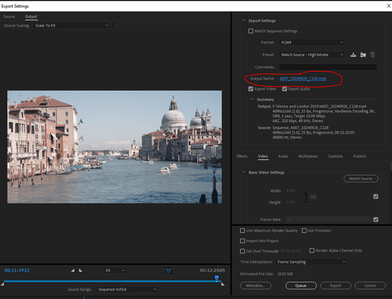
Task: Click the Set Start Timecode value field
Action: (x=290, y=251)
